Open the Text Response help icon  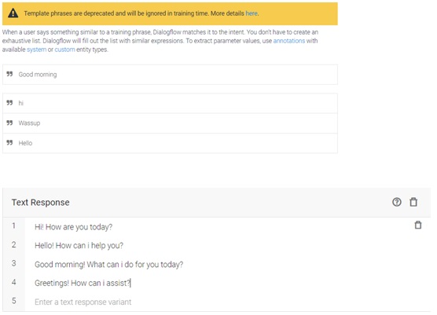click(397, 202)
